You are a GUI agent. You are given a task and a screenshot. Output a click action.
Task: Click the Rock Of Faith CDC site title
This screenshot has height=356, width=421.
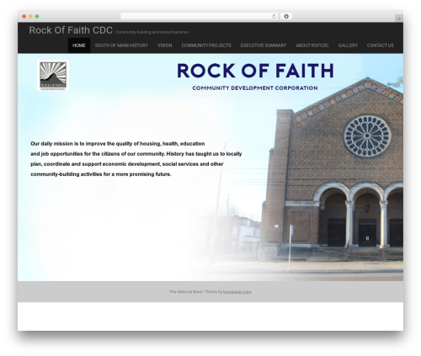point(71,30)
